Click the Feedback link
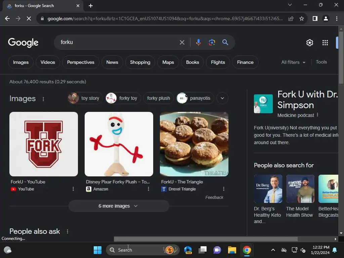Screen dimensions: 344x258 [214, 198]
